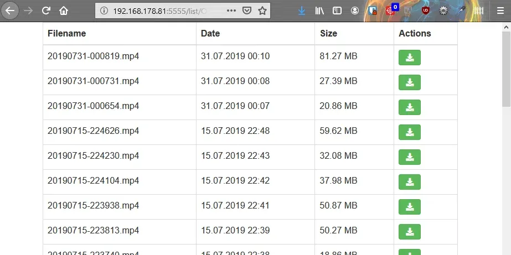
Task: Save page to Pocket
Action: click(x=247, y=11)
